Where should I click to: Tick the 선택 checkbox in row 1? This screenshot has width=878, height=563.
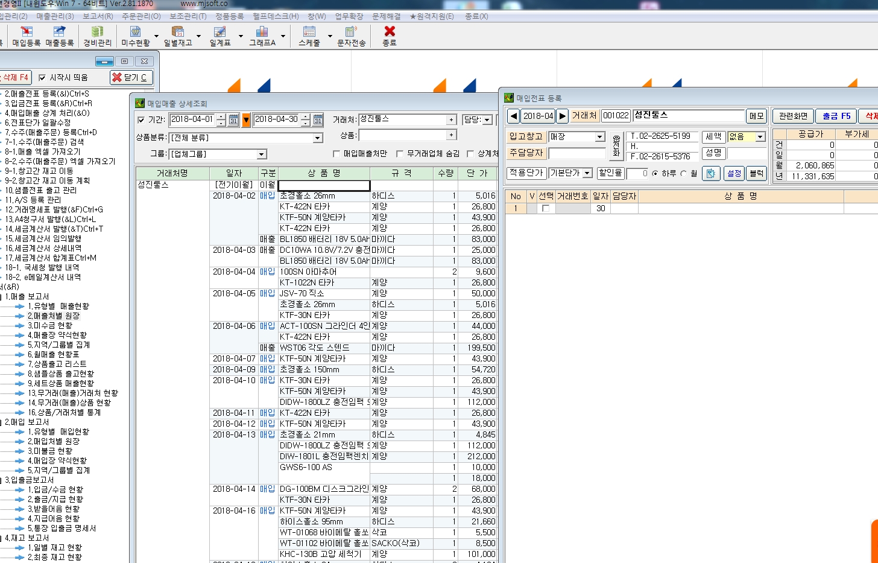click(x=546, y=208)
